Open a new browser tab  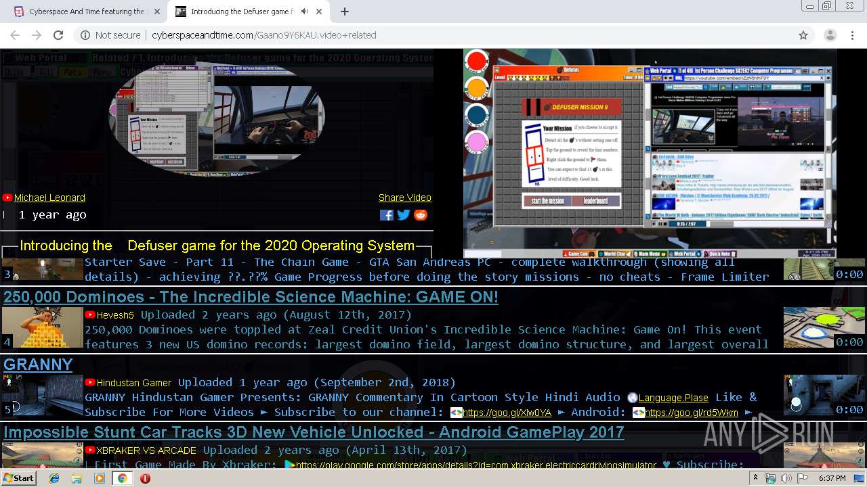click(344, 11)
